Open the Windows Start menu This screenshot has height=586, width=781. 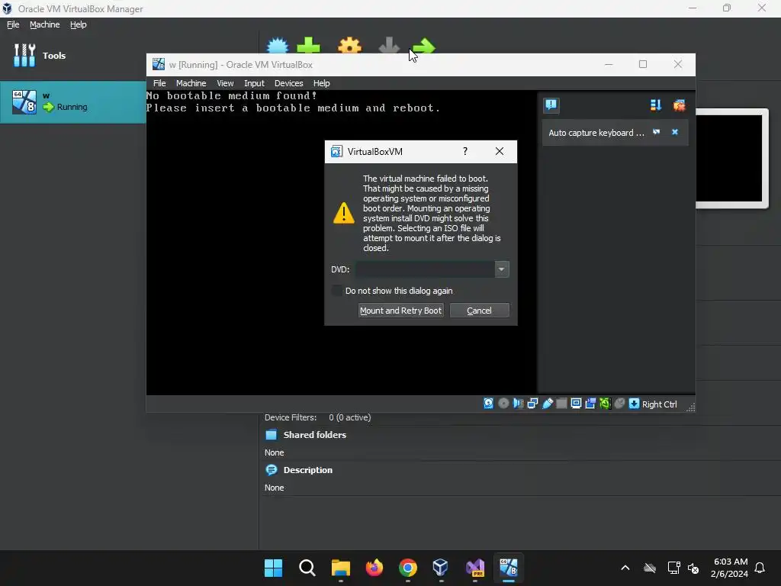(x=273, y=568)
